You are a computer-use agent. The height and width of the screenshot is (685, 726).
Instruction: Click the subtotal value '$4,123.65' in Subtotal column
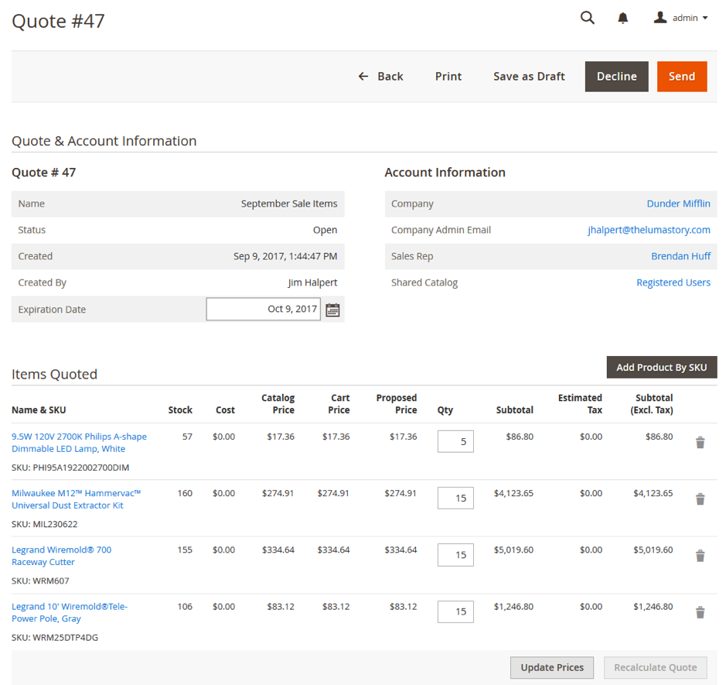[x=513, y=493]
